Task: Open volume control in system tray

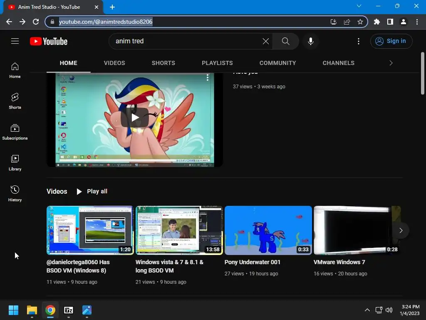Action: (x=389, y=310)
